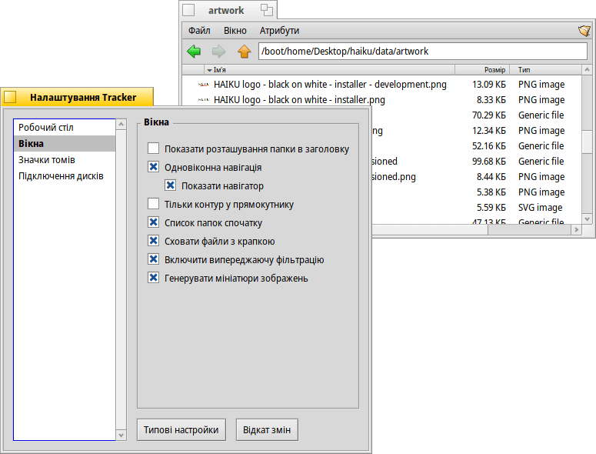Open the Атрибути menu
Screen dimensions: 596x454
point(279,31)
